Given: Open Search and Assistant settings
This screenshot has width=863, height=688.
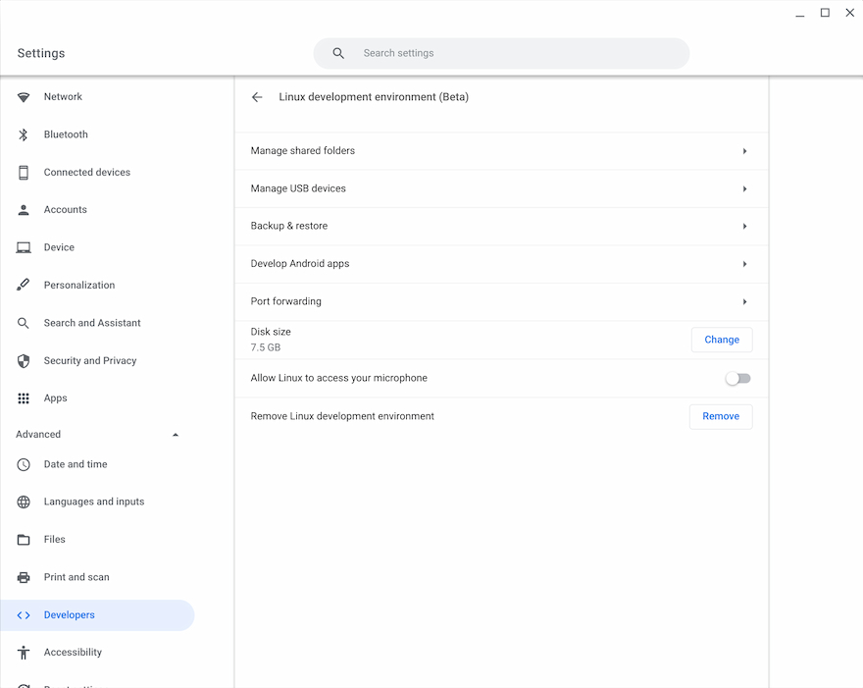Looking at the screenshot, I should (97, 323).
